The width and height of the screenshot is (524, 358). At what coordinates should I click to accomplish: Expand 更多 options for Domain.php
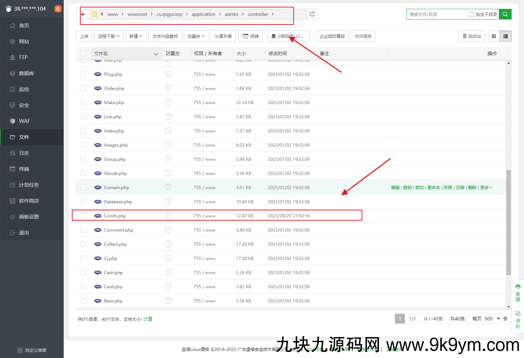click(486, 187)
